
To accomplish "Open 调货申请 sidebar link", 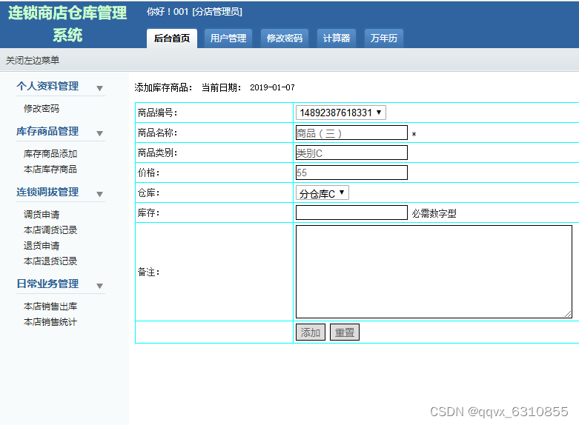I will [x=42, y=214].
